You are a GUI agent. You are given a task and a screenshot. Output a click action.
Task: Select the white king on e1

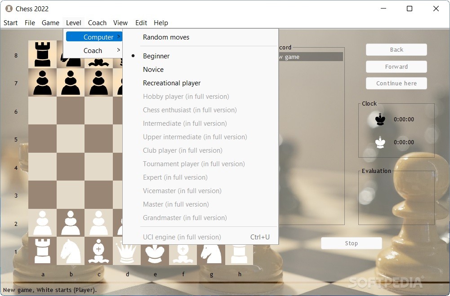click(155, 253)
